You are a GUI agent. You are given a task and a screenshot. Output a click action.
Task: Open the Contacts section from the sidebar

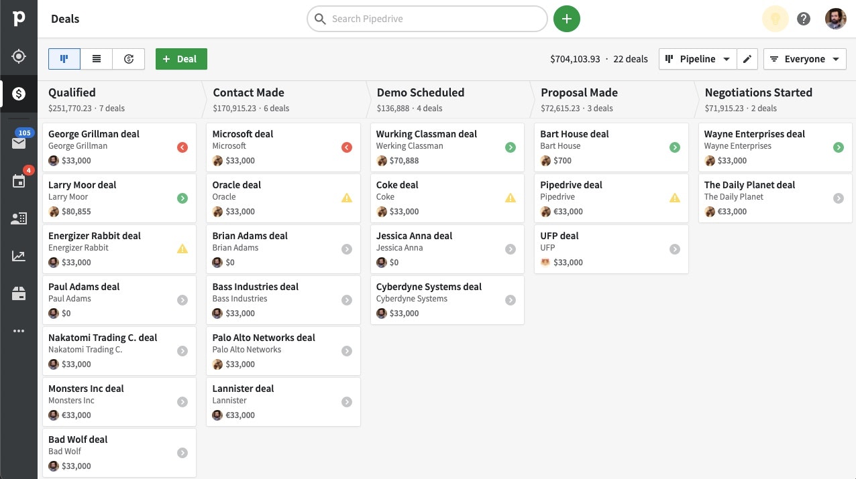coord(18,218)
